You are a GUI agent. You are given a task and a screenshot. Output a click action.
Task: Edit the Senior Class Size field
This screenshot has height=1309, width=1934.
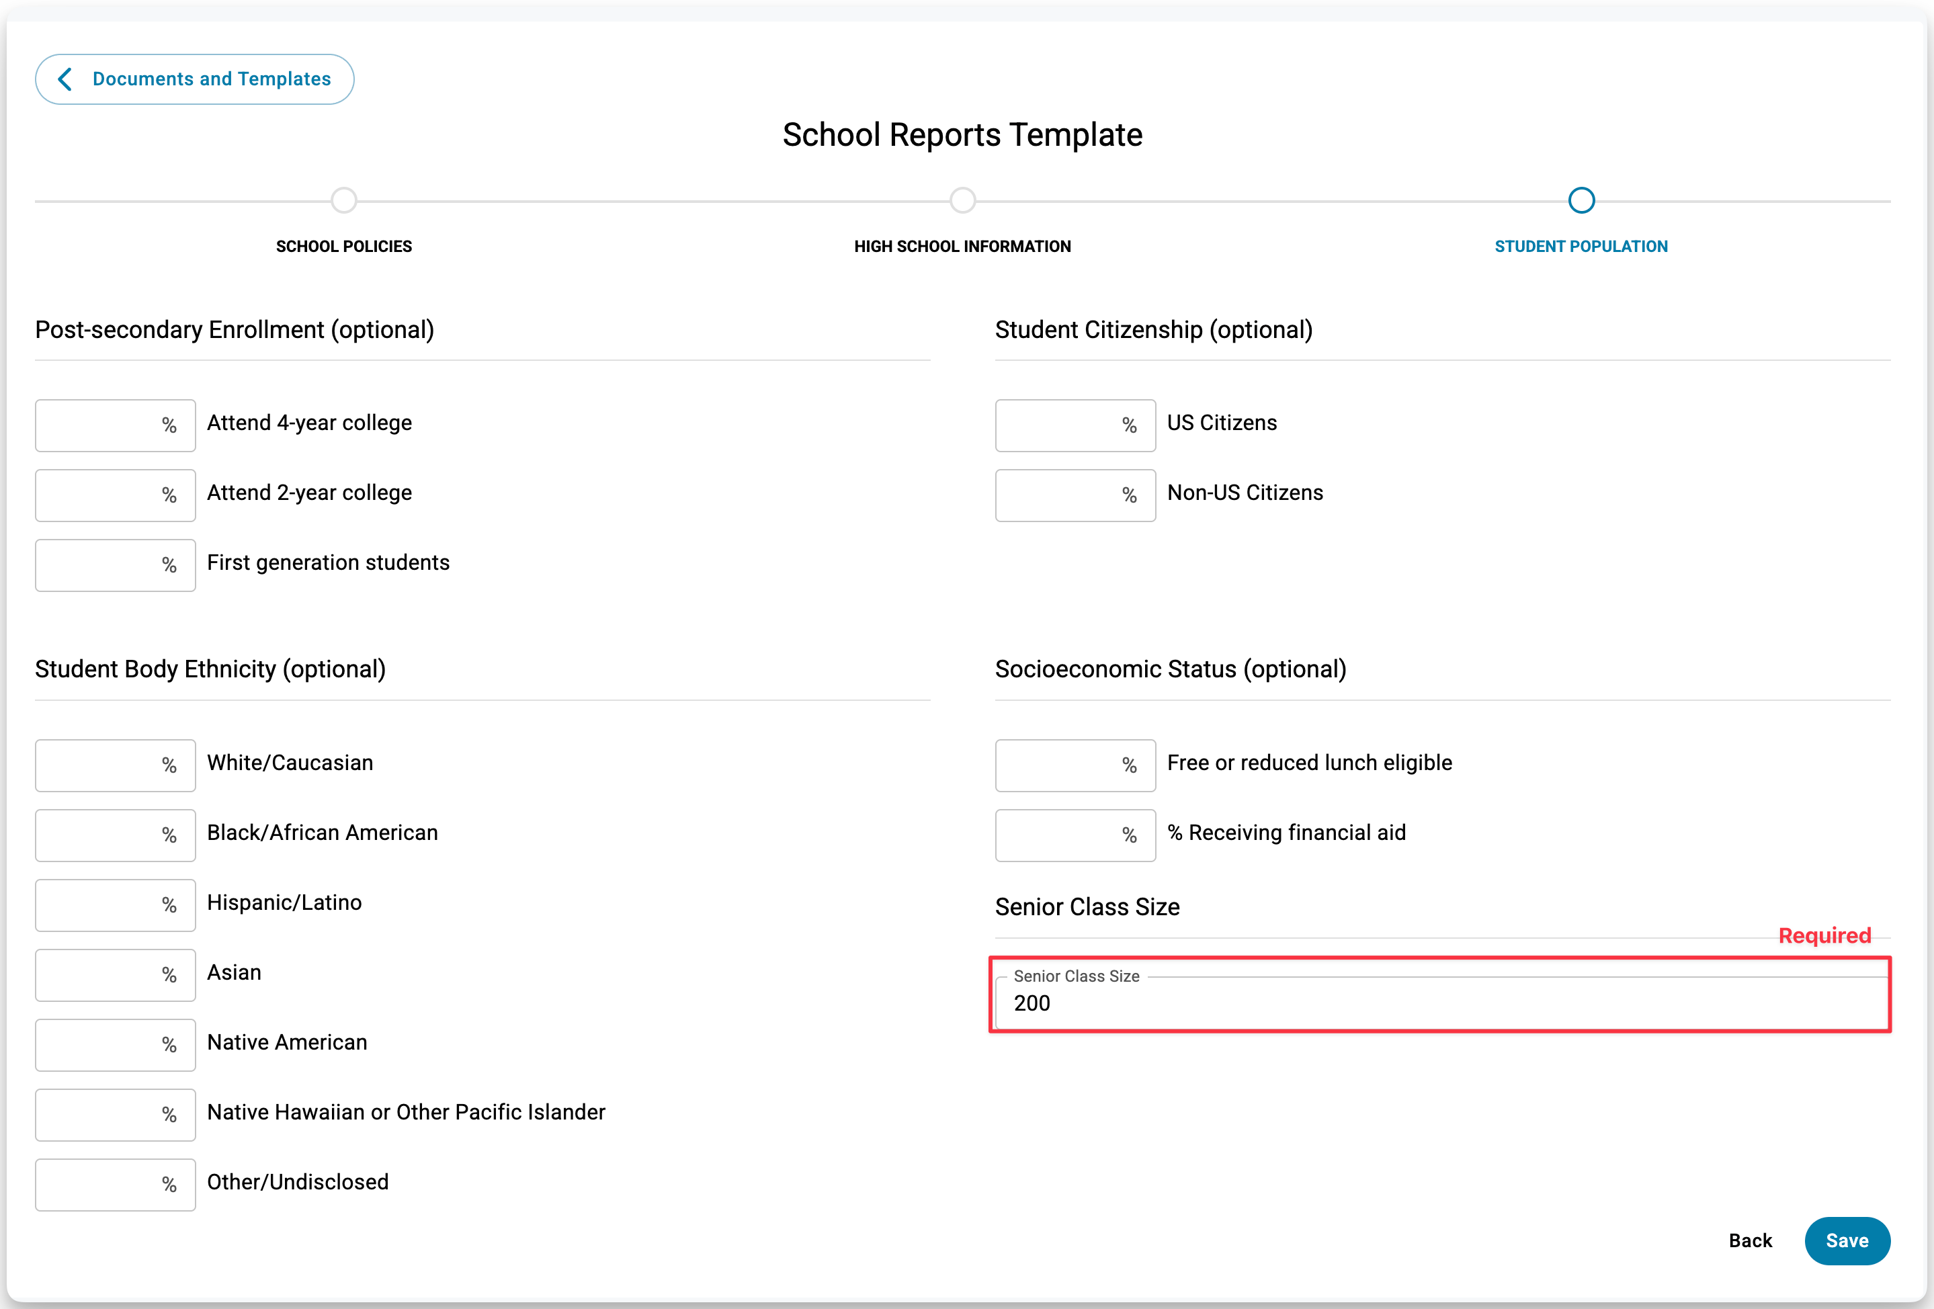[x=1439, y=1003]
